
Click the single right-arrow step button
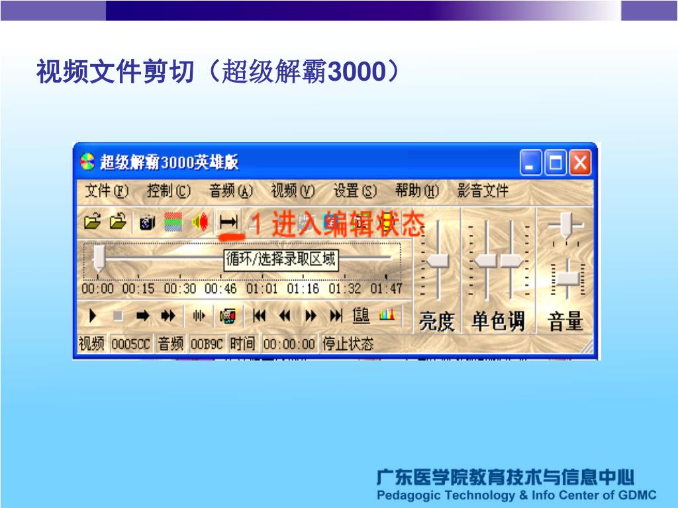point(143,316)
